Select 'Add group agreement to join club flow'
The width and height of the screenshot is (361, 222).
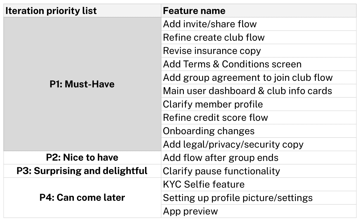(x=259, y=77)
